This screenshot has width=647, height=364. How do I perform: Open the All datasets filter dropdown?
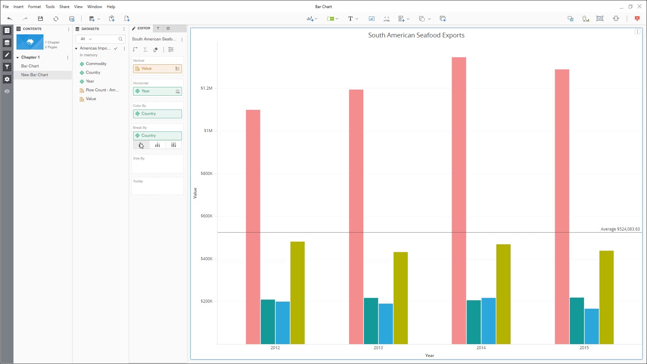coord(86,39)
